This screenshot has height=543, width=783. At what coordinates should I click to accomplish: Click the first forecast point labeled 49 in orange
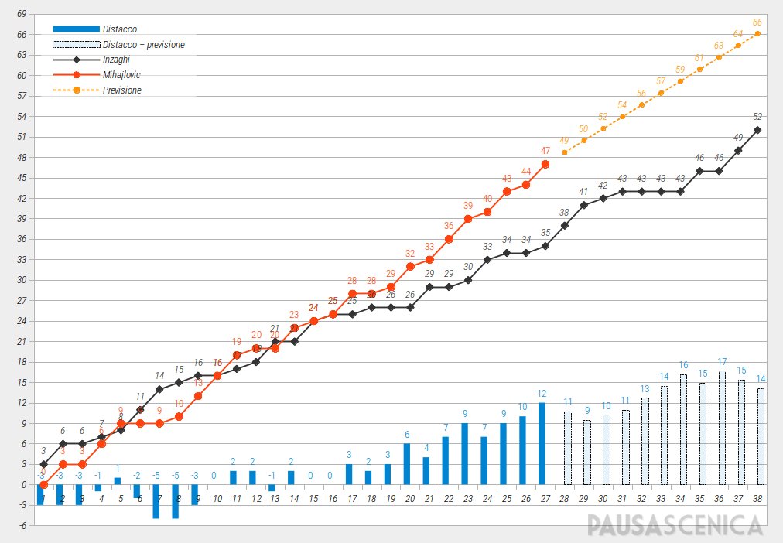[565, 152]
